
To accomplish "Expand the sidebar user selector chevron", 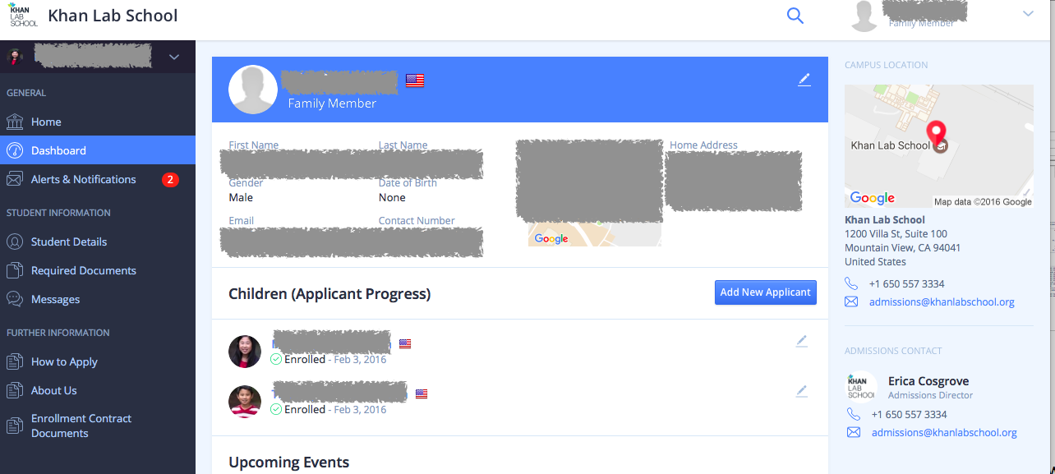I will pyautogui.click(x=173, y=58).
